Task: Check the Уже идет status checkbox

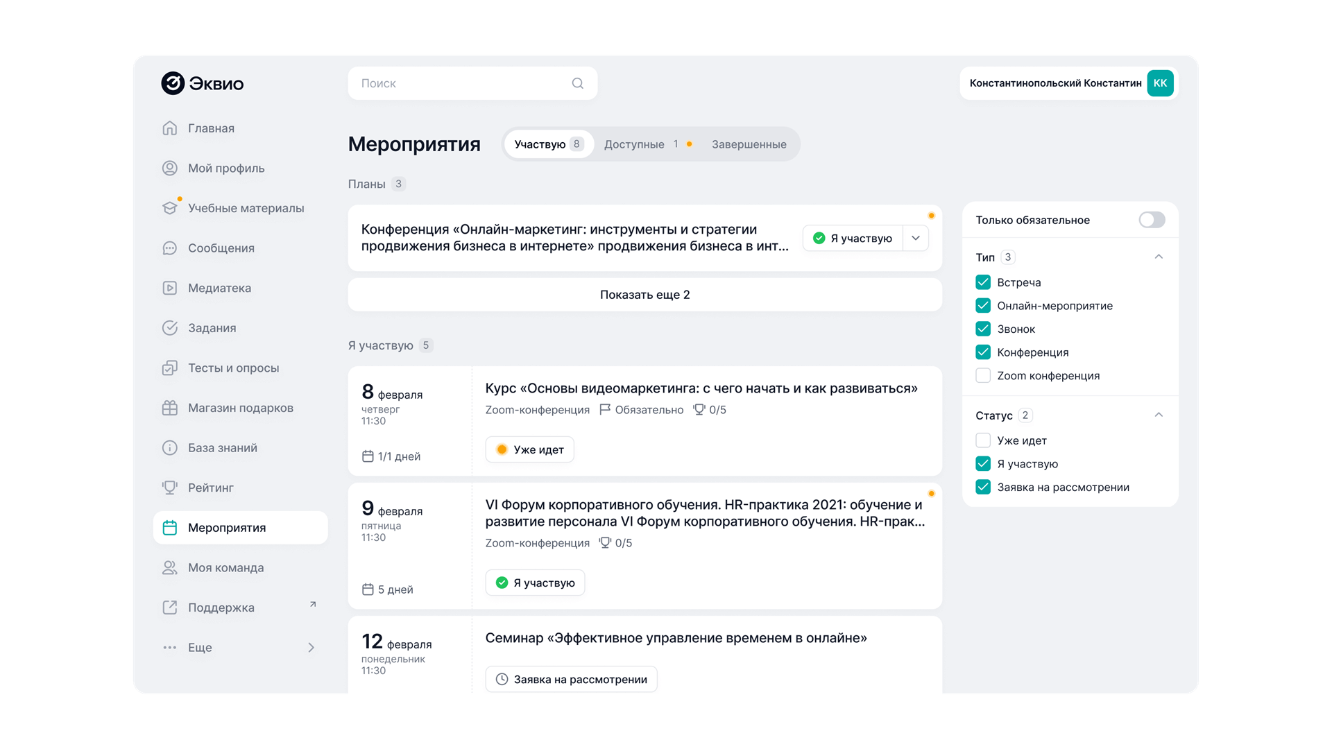Action: (x=983, y=440)
